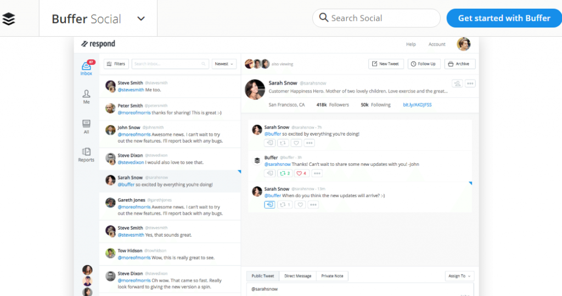Reply to 'so excited by everything' tweet

tap(270, 143)
